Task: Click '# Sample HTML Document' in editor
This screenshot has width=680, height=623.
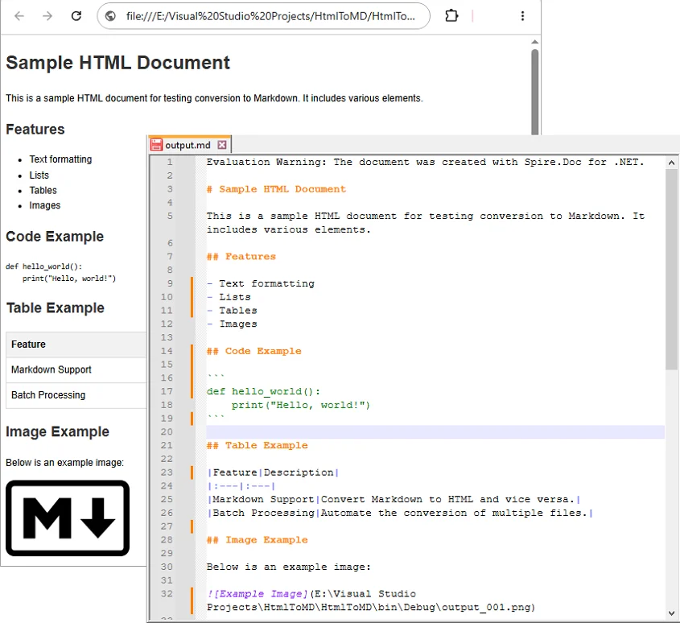Action: [276, 189]
